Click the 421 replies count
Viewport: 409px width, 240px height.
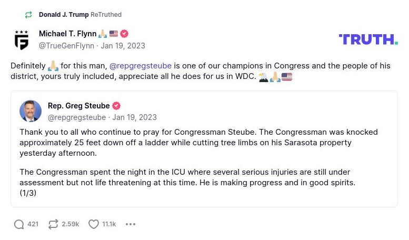tap(33, 224)
